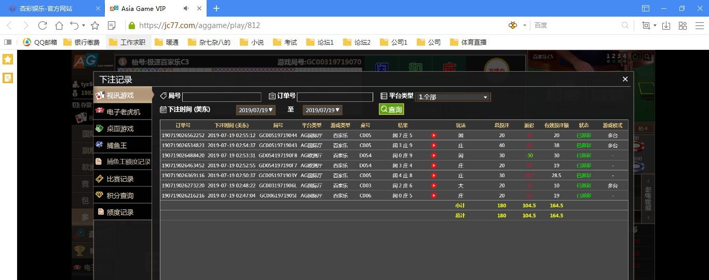
Task: Click the 局号 cell GD054197190F8
Action: (x=278, y=155)
